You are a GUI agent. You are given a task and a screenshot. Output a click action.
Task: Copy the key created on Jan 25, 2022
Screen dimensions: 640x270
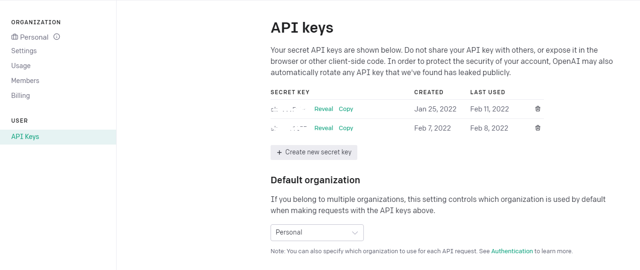click(346, 109)
